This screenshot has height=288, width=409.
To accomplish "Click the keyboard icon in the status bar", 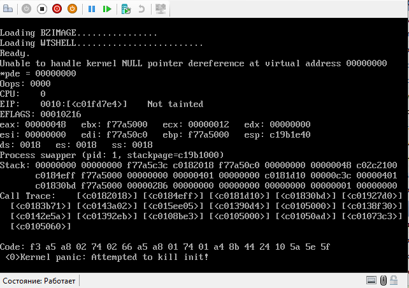I will click(371, 280).
